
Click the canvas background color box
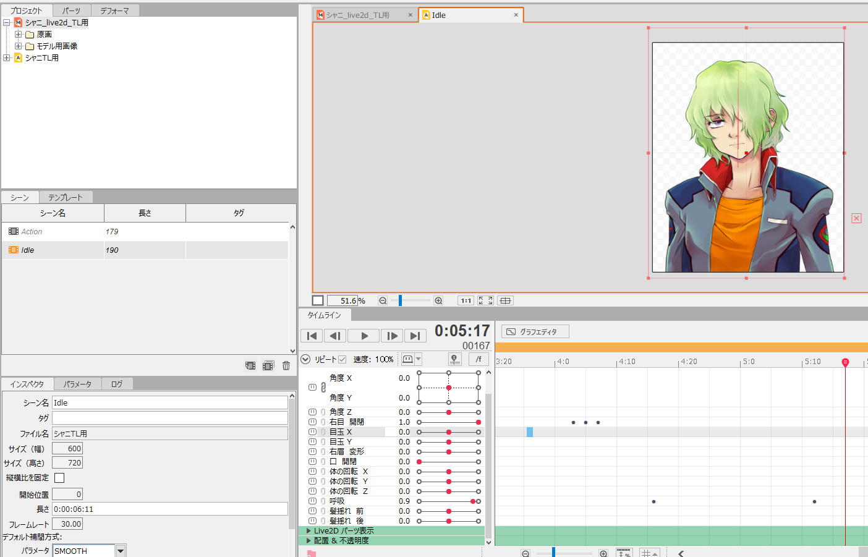(318, 300)
